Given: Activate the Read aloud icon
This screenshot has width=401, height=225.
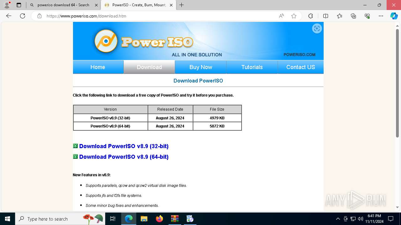Looking at the screenshot, I should (x=281, y=16).
